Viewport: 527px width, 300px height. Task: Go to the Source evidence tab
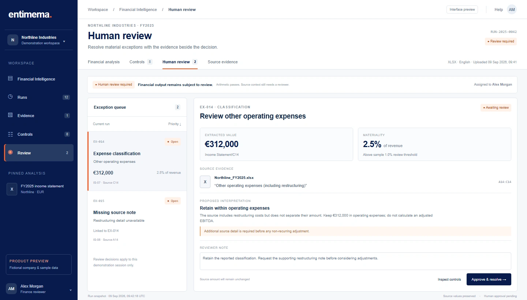pos(223,62)
